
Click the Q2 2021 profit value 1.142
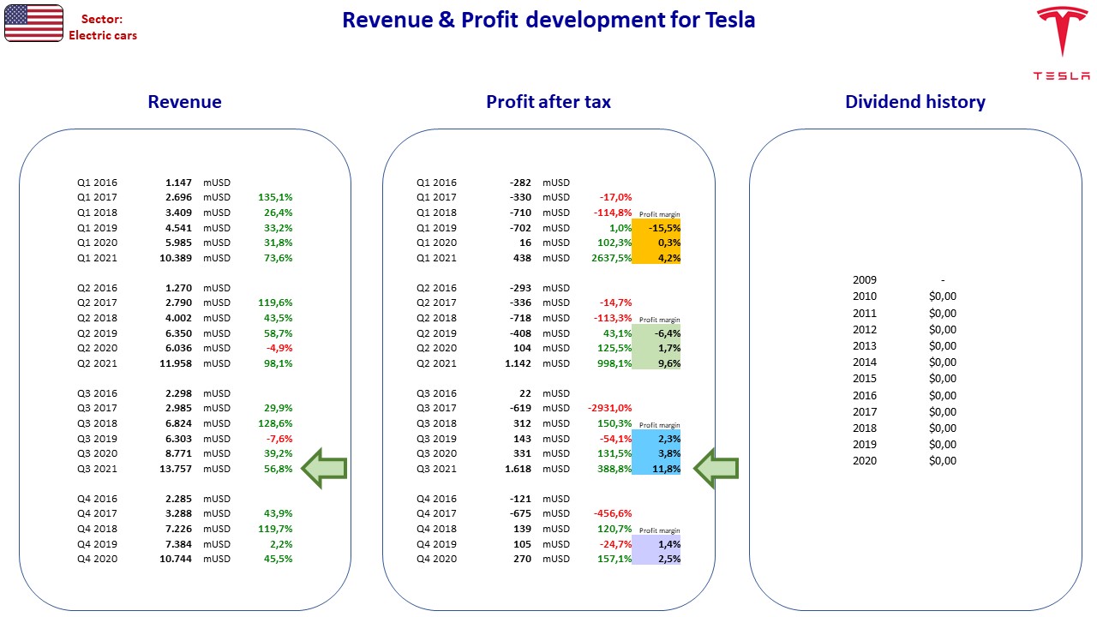coord(519,363)
